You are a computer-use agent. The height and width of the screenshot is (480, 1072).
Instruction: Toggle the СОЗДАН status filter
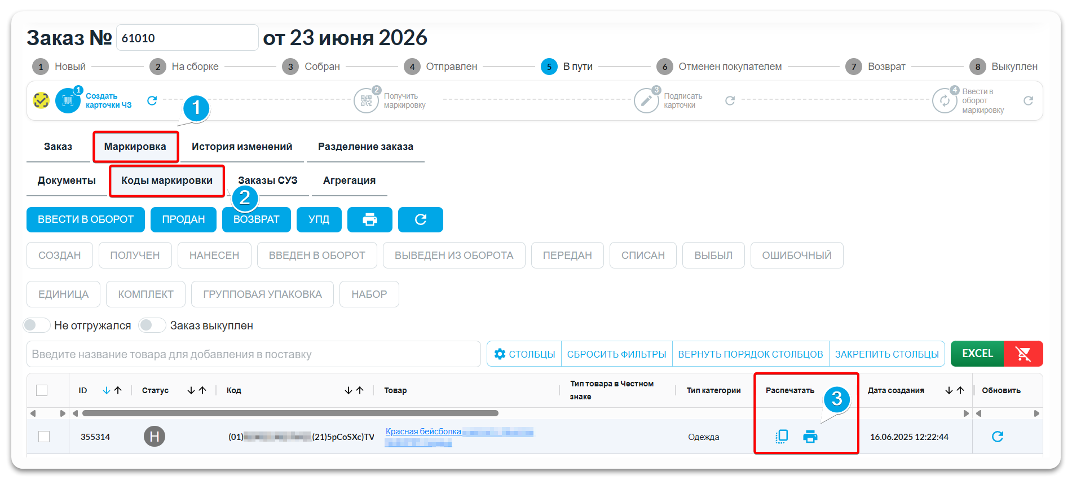(60, 256)
